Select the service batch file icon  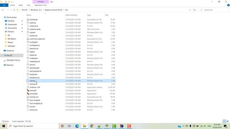[28, 64]
